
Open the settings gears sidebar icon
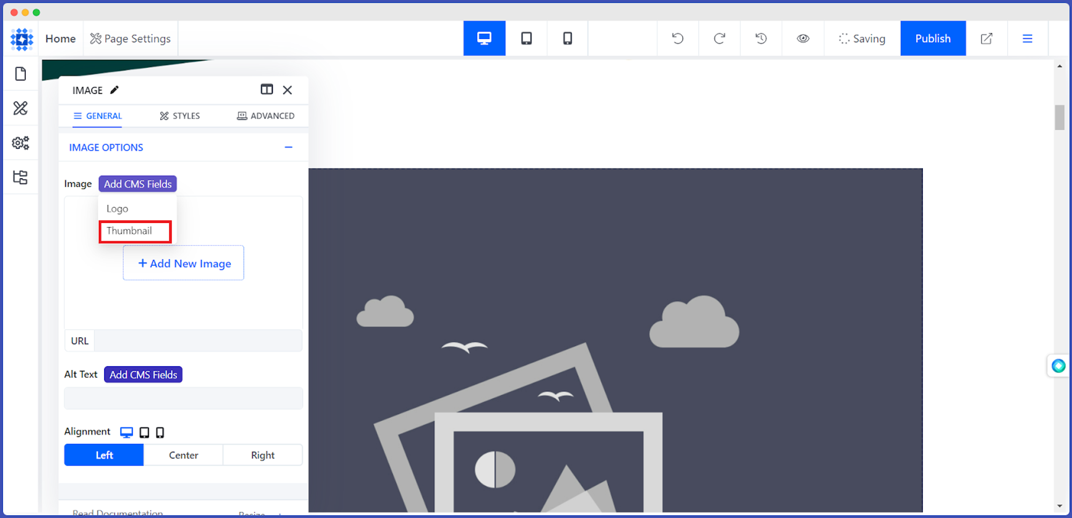20,143
